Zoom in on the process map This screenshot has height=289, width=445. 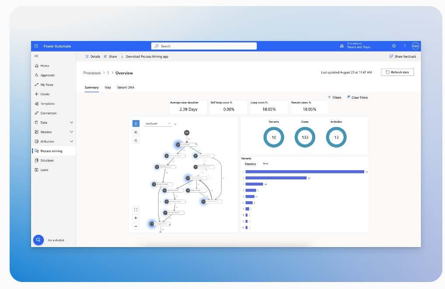click(x=136, y=217)
